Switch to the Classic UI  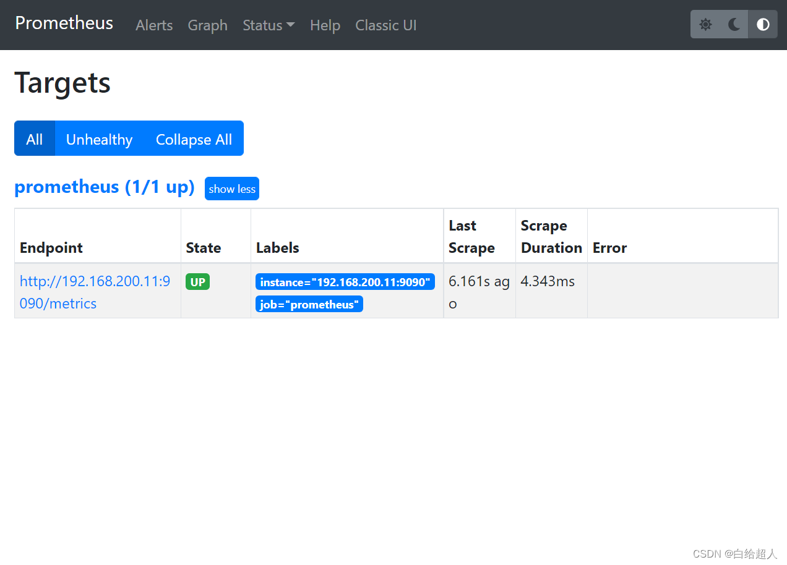click(x=385, y=25)
